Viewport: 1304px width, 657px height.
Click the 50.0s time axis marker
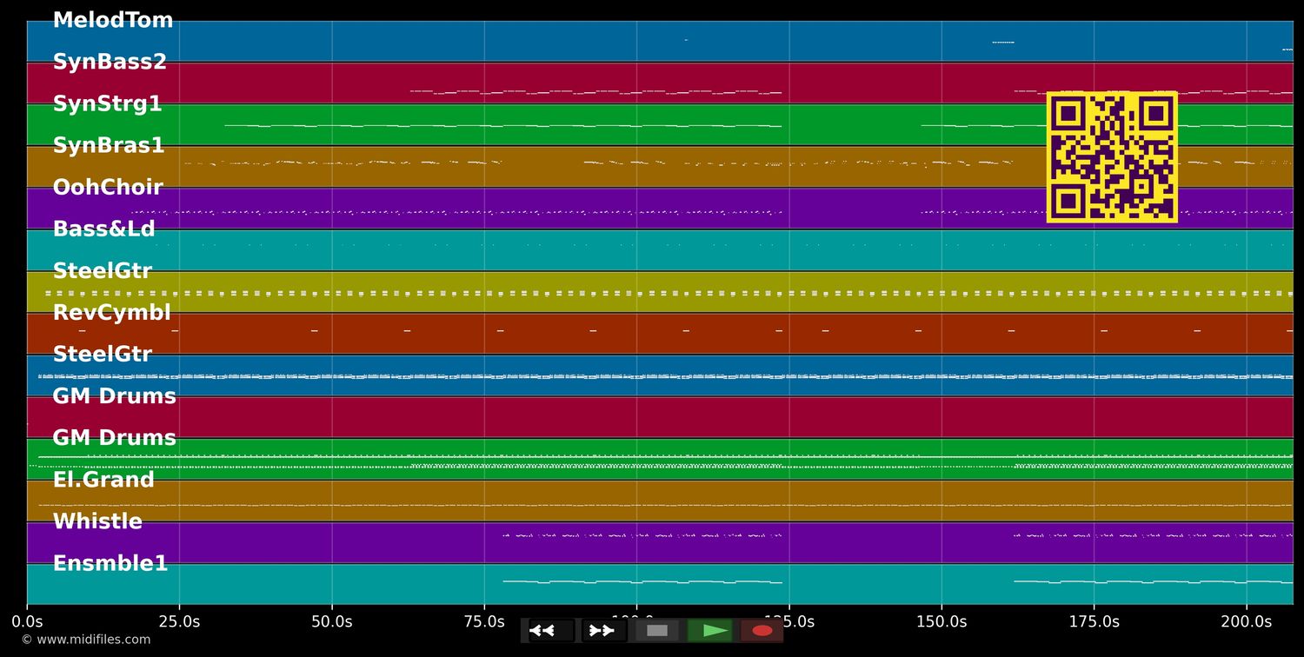332,621
